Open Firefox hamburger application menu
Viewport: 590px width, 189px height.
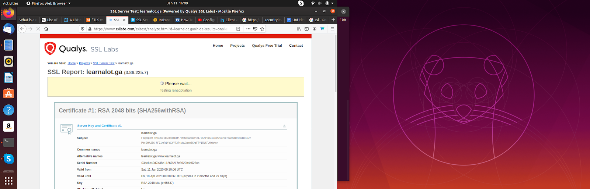click(332, 29)
